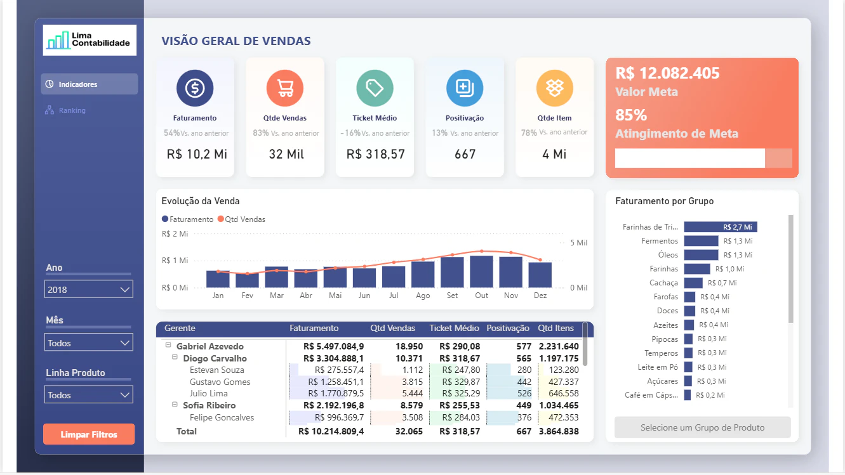Viewport: 845px width, 475px height.
Task: Select the Jan bar in the sales chart
Action: (218, 280)
